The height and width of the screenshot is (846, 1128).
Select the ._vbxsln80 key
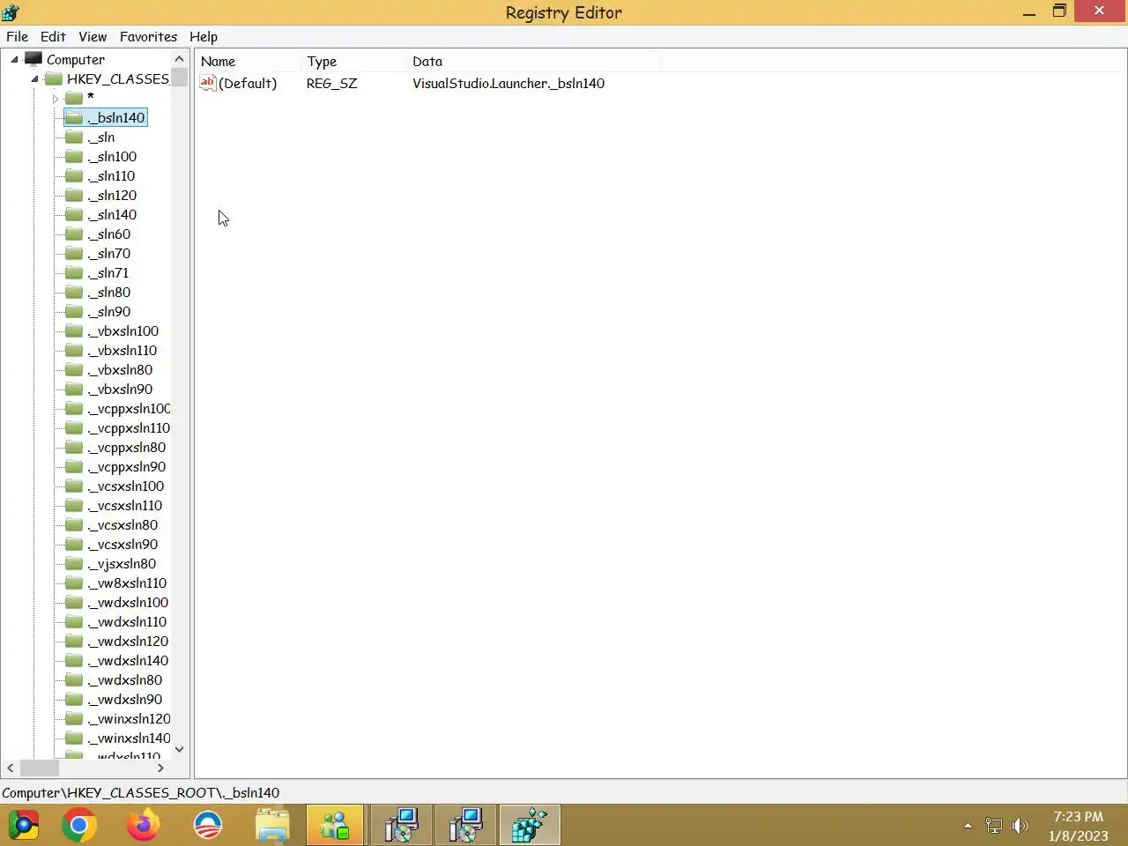point(120,369)
